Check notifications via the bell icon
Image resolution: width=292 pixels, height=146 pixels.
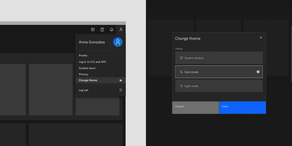point(112,29)
